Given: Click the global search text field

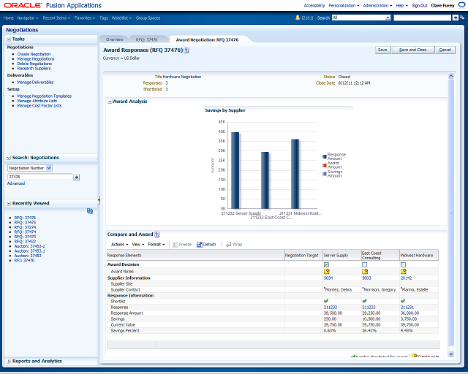Looking at the screenshot, I should click(x=422, y=18).
